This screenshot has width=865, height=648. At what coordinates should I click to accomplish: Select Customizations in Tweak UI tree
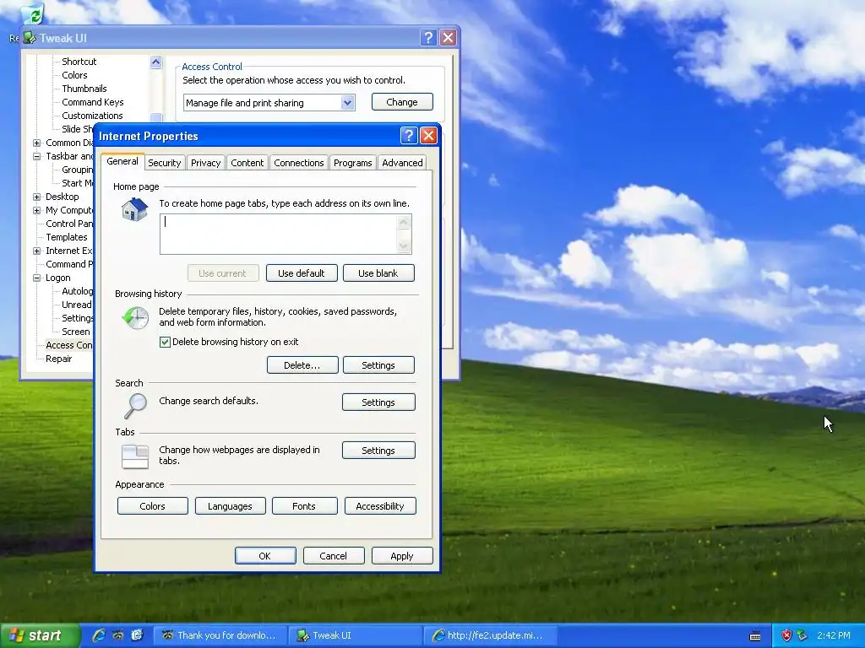tap(92, 116)
